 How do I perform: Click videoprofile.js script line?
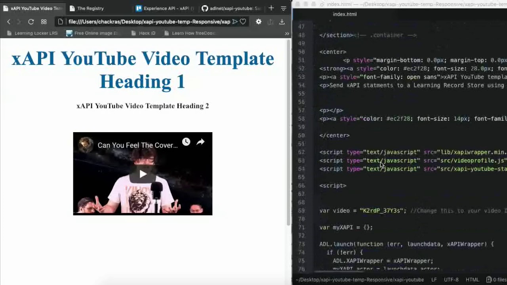point(413,160)
